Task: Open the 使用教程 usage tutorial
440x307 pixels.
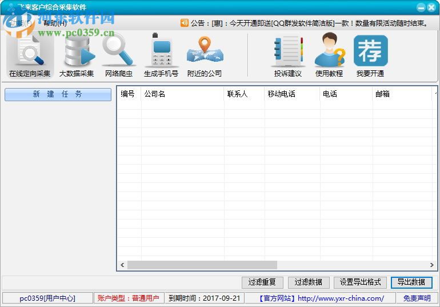Action: pyautogui.click(x=329, y=55)
